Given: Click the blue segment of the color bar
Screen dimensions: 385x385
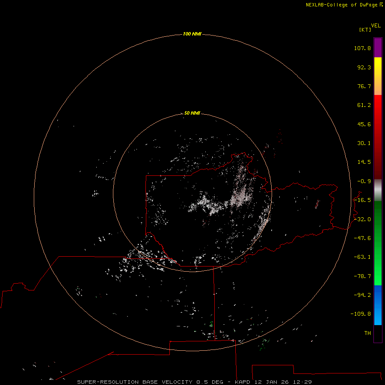Looking at the screenshot, I should click(378, 305).
